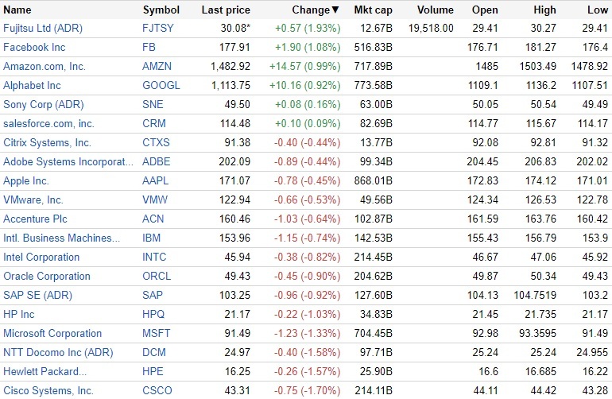Click the Alphabet Inc company link

(32, 86)
